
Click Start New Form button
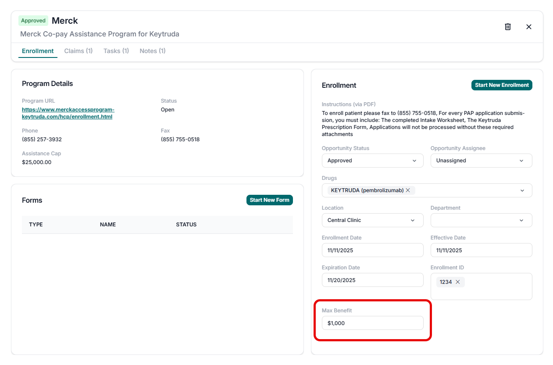pyautogui.click(x=269, y=200)
